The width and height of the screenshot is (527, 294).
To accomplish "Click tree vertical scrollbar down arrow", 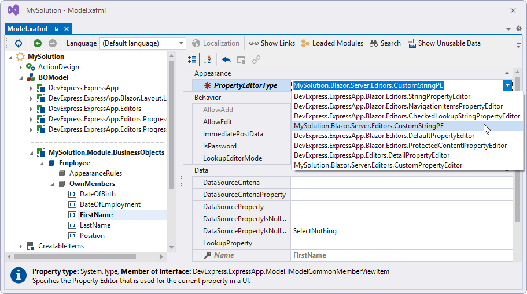I will [x=171, y=247].
